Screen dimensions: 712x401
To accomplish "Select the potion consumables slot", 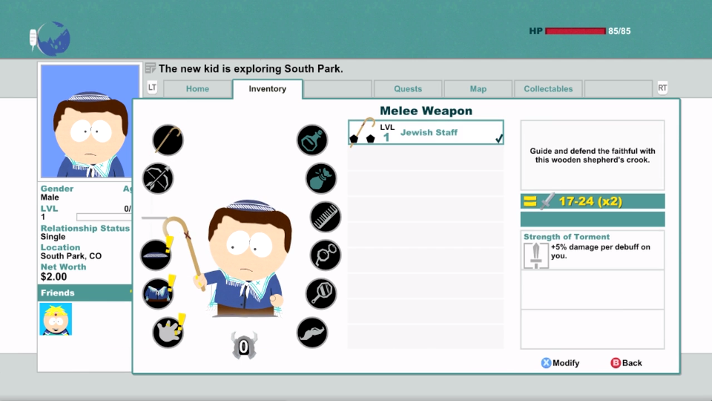I will tap(312, 140).
